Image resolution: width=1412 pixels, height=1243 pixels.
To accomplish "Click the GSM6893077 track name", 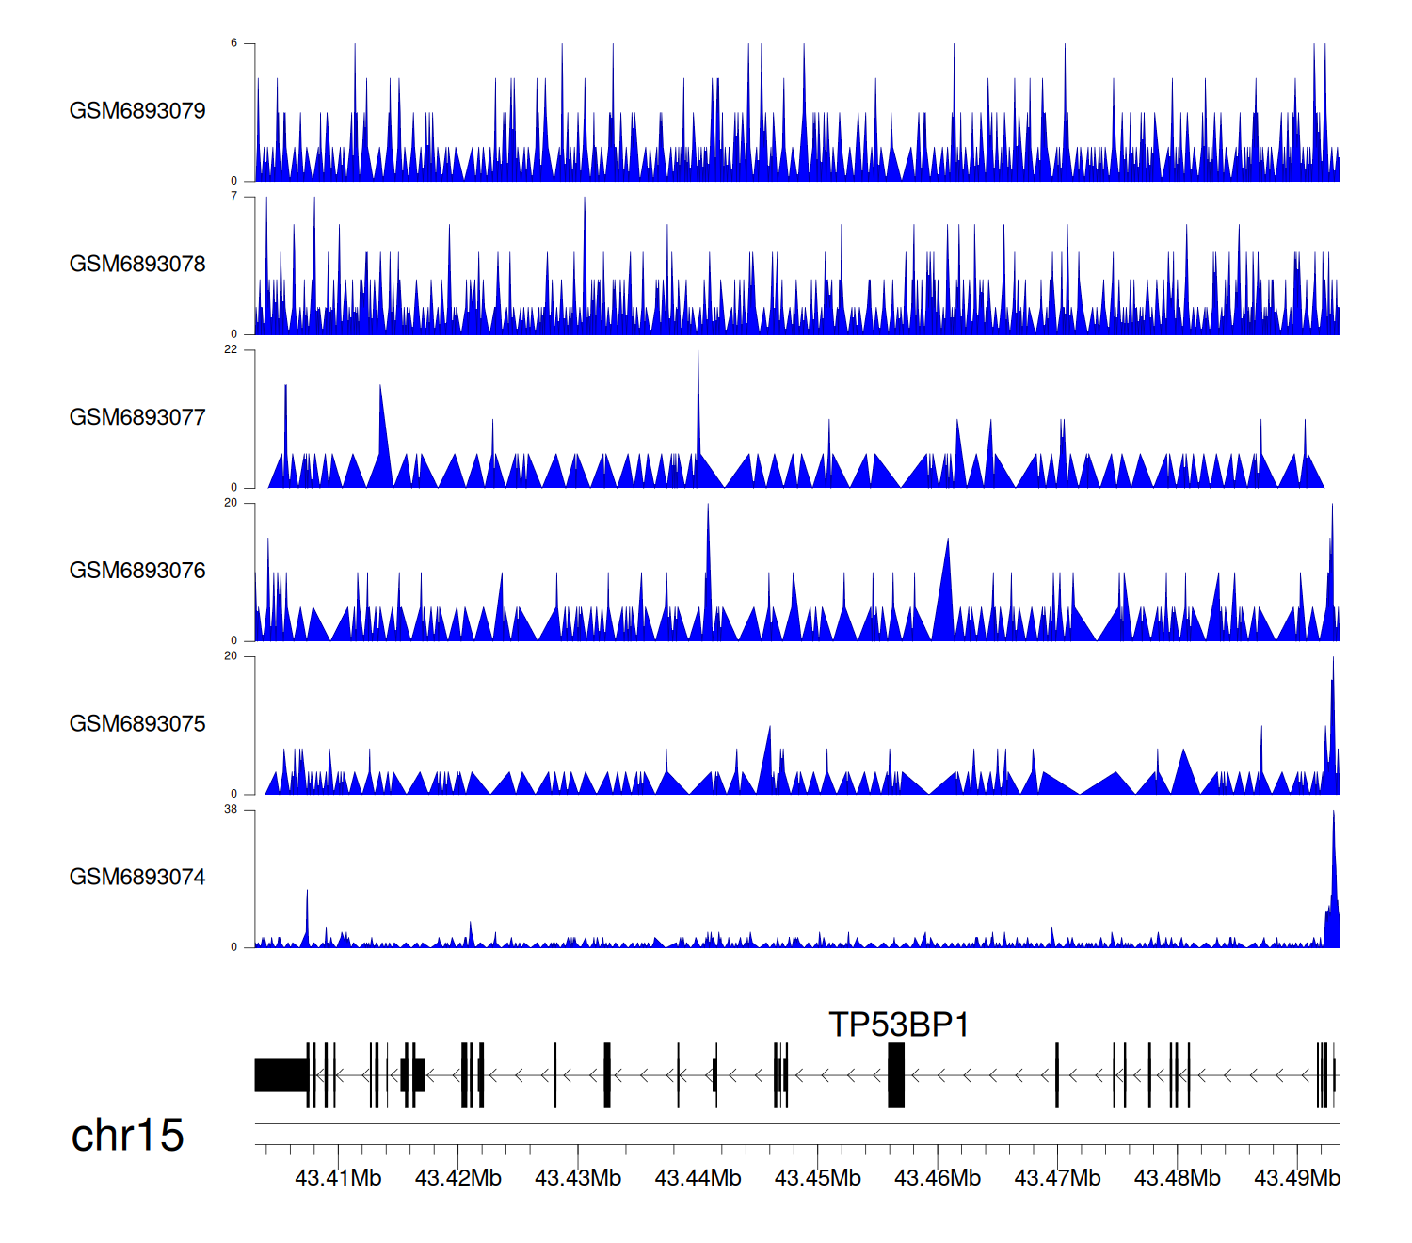I will [x=137, y=418].
